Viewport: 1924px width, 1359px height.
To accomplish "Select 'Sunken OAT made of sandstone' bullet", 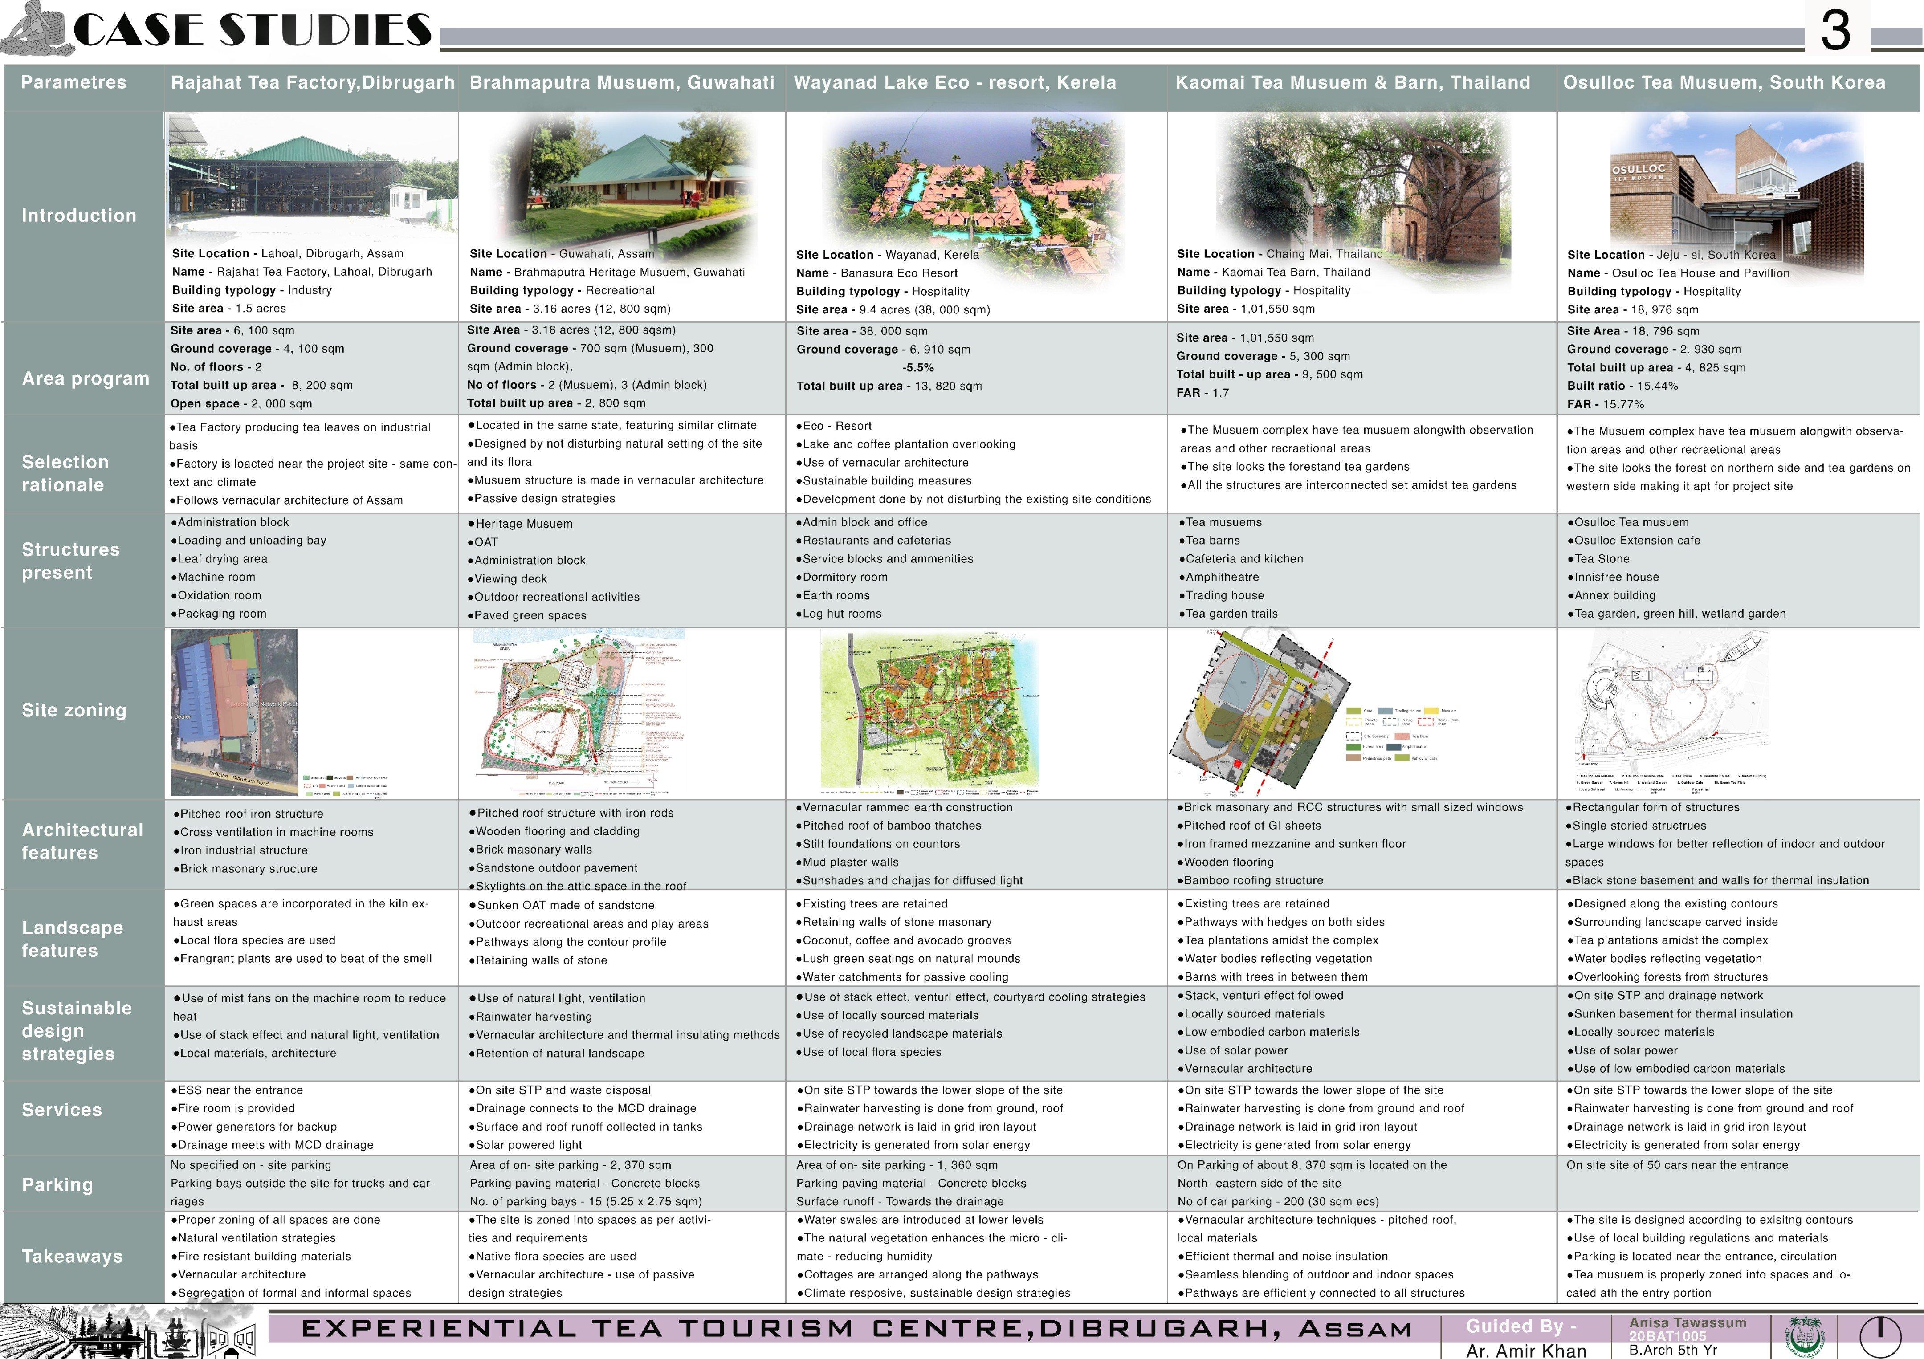I will pos(562,905).
